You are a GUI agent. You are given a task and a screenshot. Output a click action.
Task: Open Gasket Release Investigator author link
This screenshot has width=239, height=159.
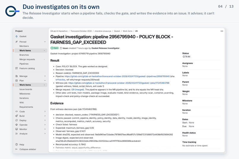click(106, 48)
